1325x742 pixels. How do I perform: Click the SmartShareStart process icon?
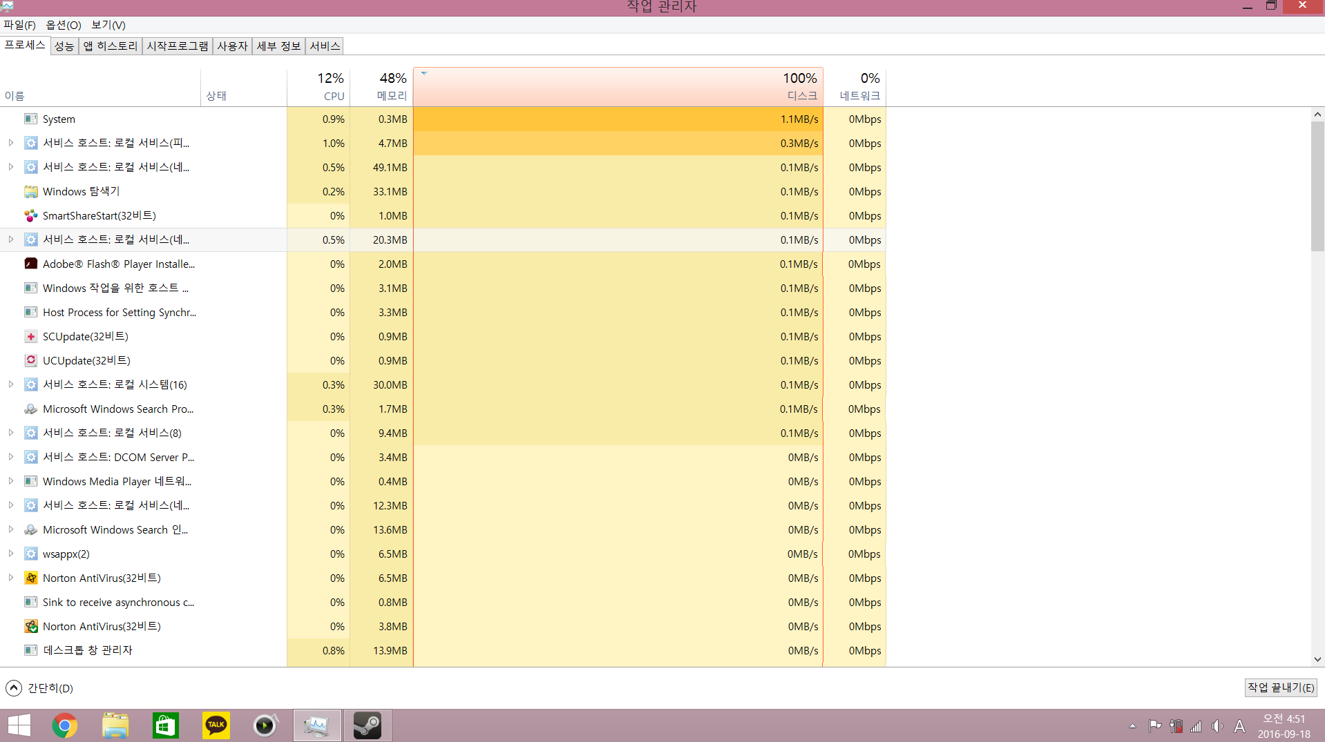click(x=30, y=216)
